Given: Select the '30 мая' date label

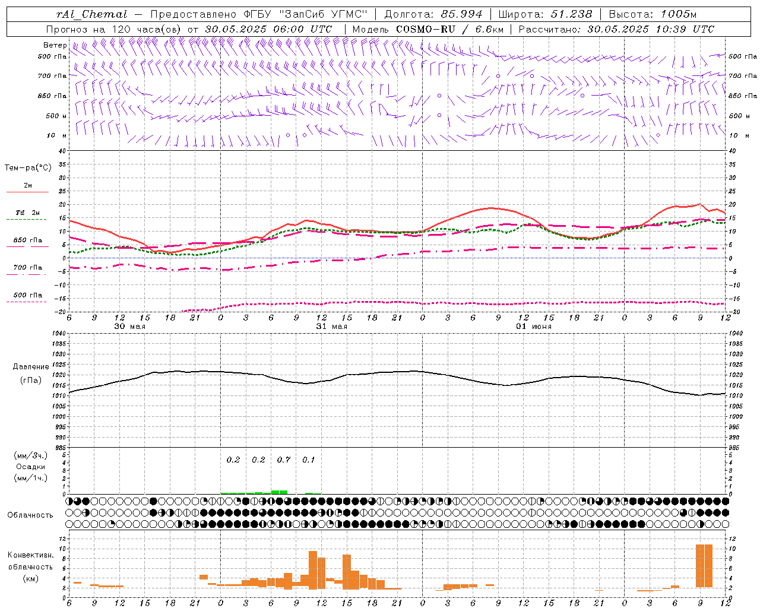Looking at the screenshot, I should click(129, 327).
